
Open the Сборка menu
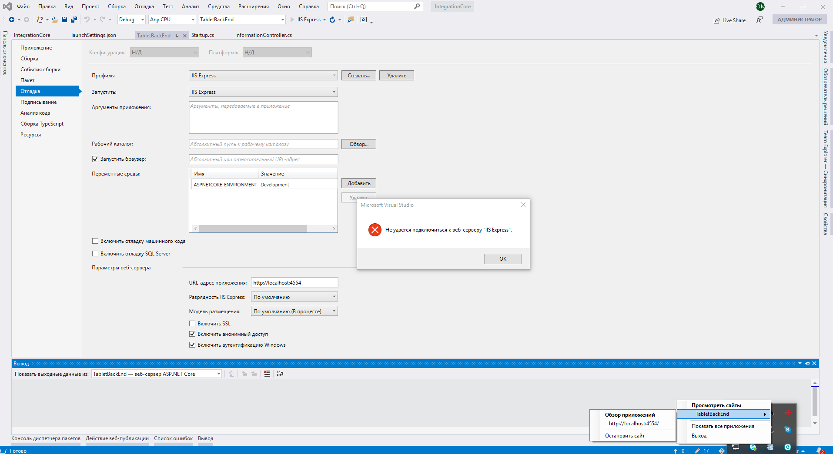(117, 7)
